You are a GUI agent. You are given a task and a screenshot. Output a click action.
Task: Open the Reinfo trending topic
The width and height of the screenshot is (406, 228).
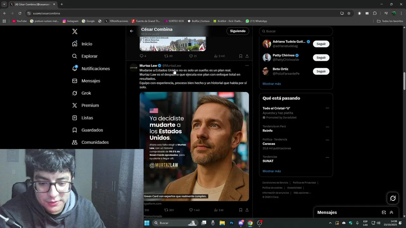(267, 130)
